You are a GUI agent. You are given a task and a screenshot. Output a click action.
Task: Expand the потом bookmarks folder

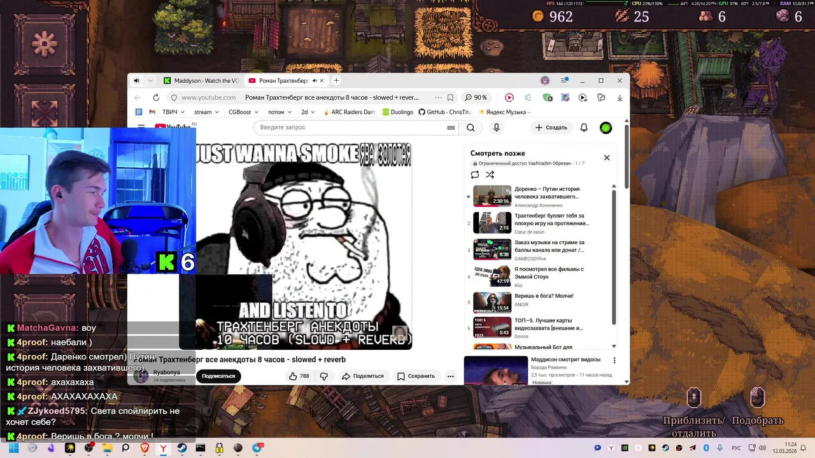tap(280, 112)
